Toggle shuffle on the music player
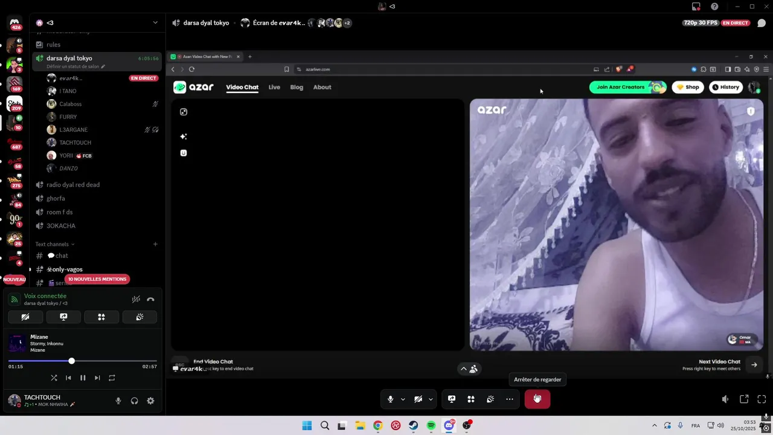Viewport: 773px width, 435px height. (x=54, y=378)
